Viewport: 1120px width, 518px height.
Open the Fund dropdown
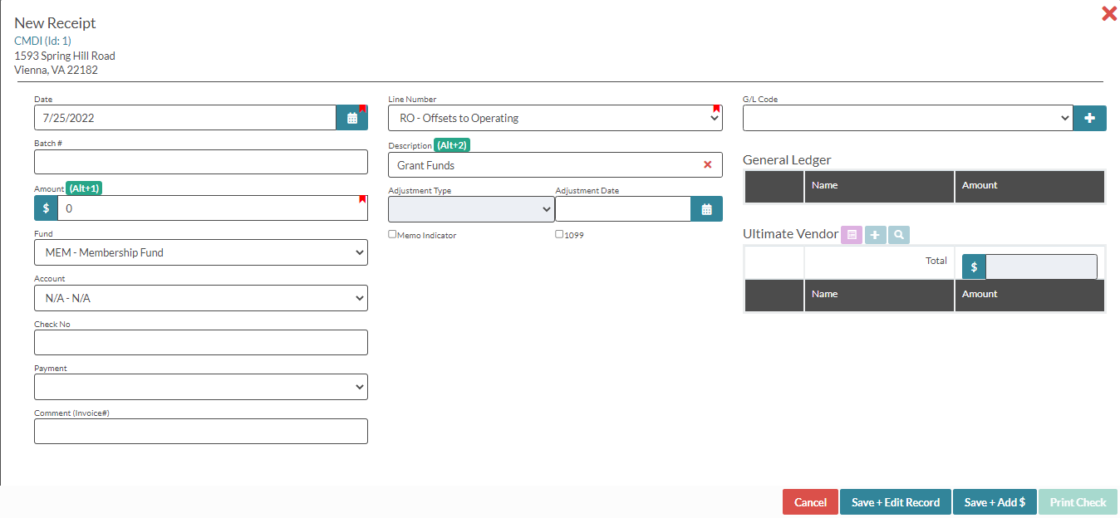(x=200, y=252)
